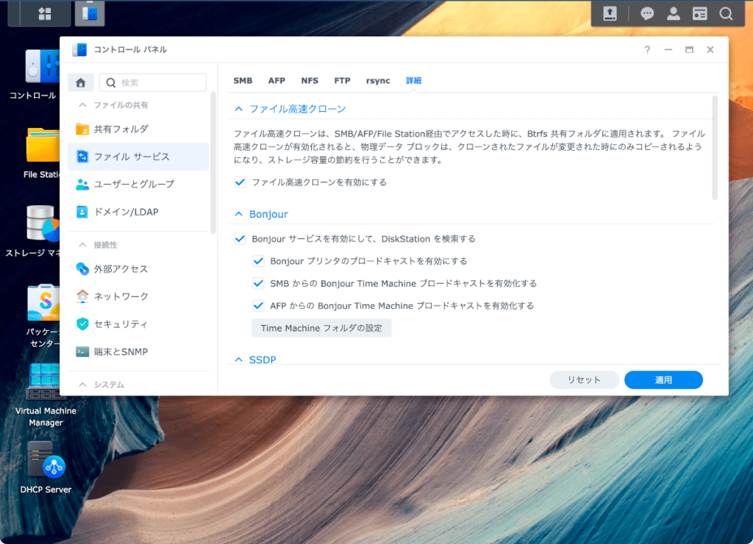Switch to the FTP tab
The image size is (753, 544).
tap(343, 81)
